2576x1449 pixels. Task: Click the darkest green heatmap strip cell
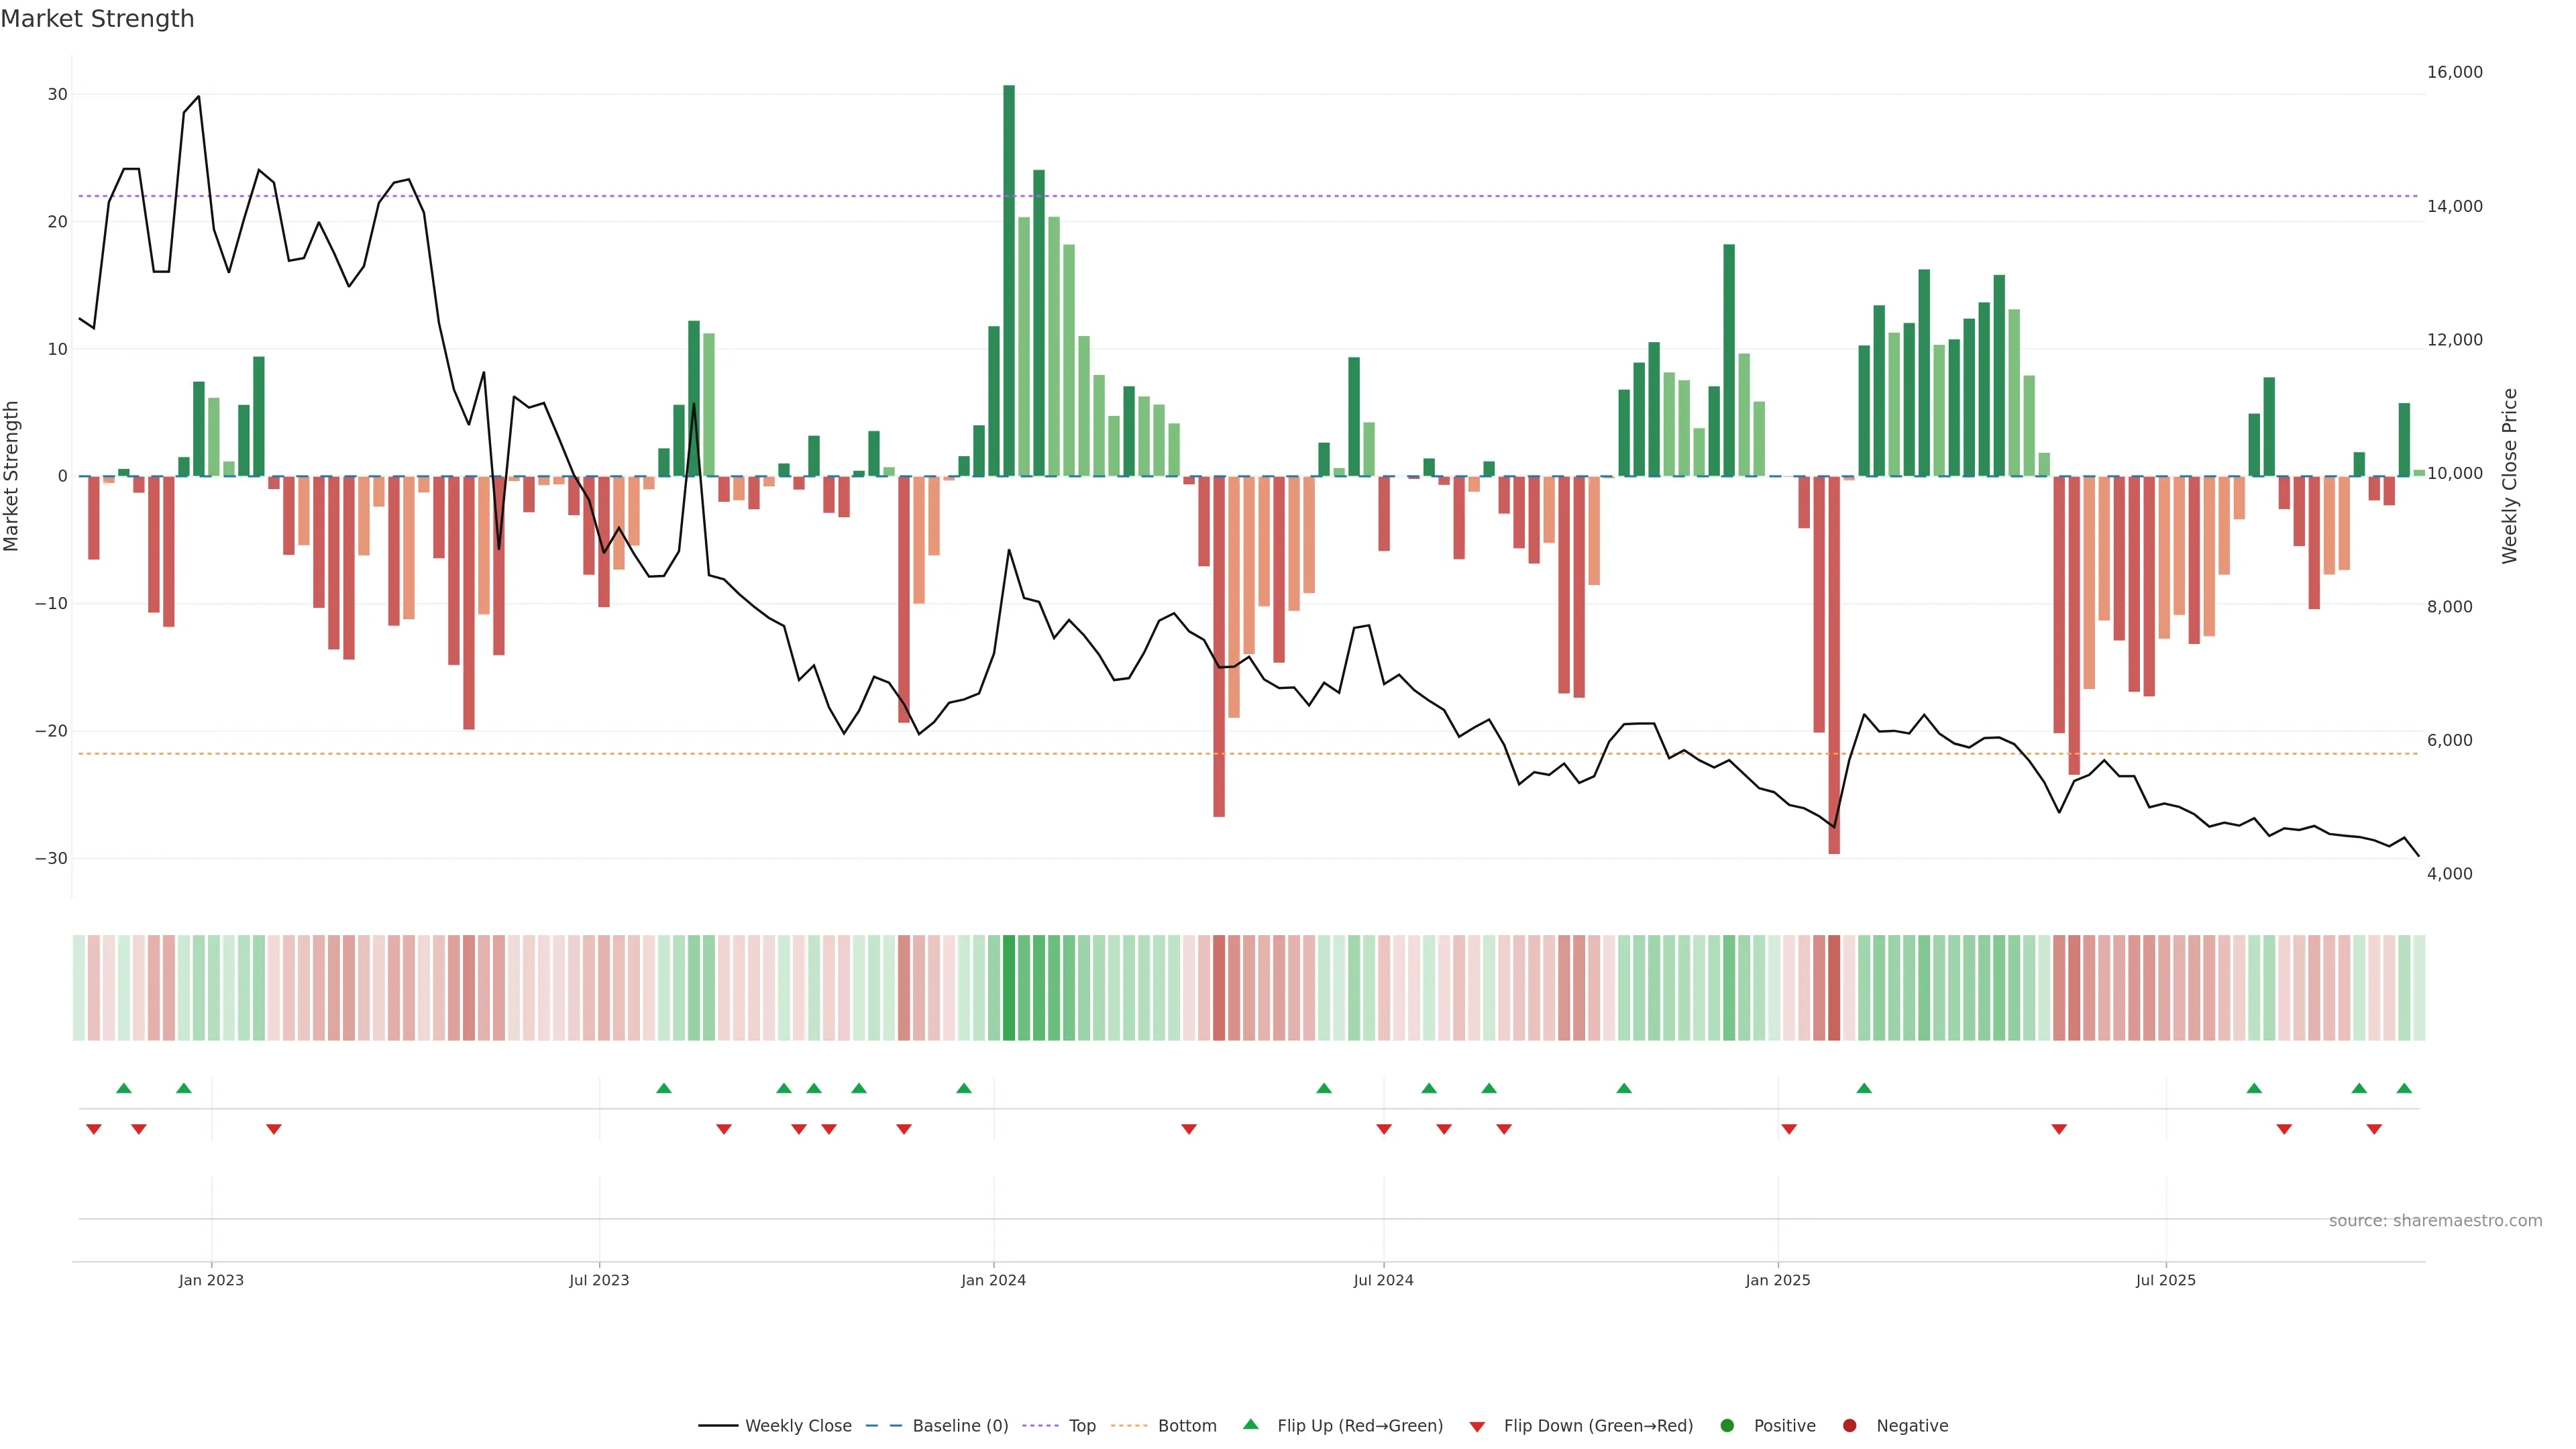coord(1009,987)
